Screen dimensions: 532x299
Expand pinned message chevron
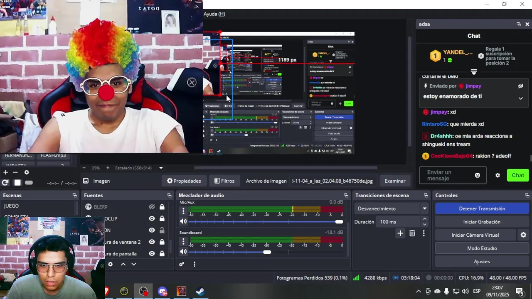click(x=520, y=98)
